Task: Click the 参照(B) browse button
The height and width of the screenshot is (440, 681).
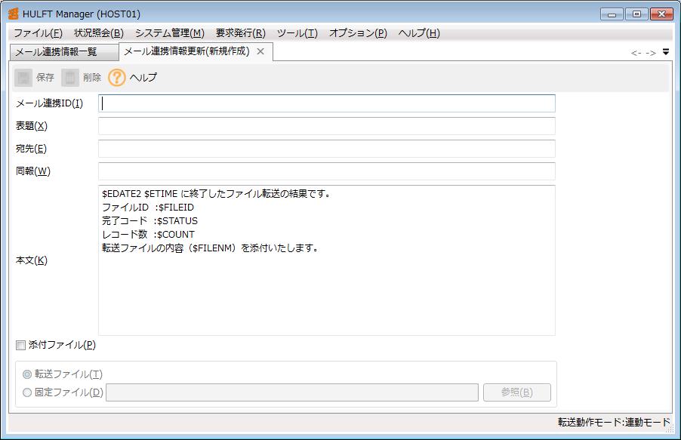Action: pos(517,392)
